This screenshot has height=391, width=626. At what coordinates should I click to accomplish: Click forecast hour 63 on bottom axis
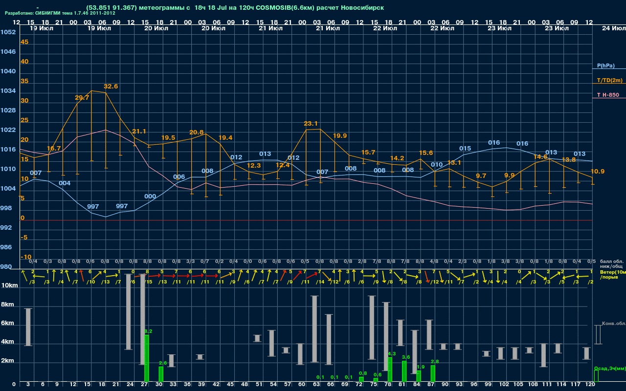[x=316, y=385]
